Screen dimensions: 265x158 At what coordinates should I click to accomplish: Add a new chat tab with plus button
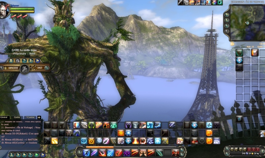coord(39,117)
